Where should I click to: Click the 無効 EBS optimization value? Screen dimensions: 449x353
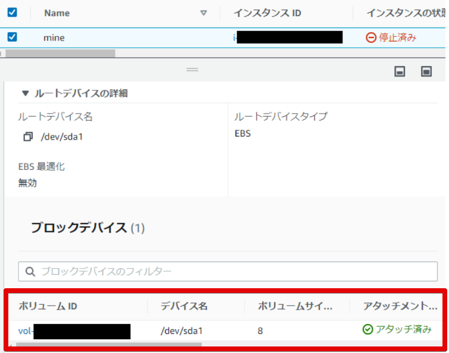[x=27, y=183]
